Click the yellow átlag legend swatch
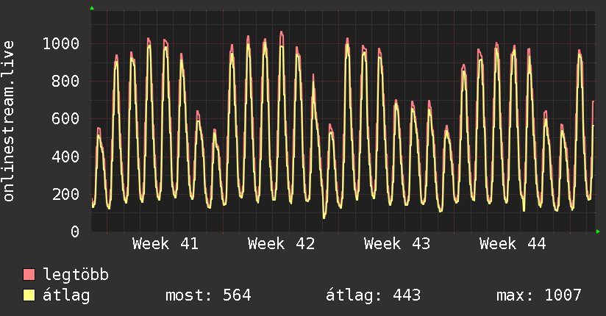Screen dimensions: 606x316 29,295
